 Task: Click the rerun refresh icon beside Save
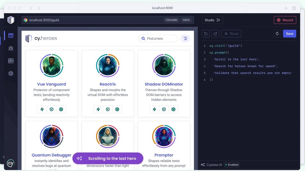click(277, 34)
